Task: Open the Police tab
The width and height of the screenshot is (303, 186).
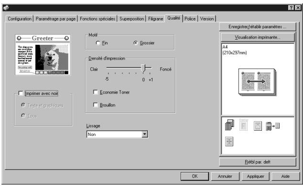Action: tap(190, 19)
